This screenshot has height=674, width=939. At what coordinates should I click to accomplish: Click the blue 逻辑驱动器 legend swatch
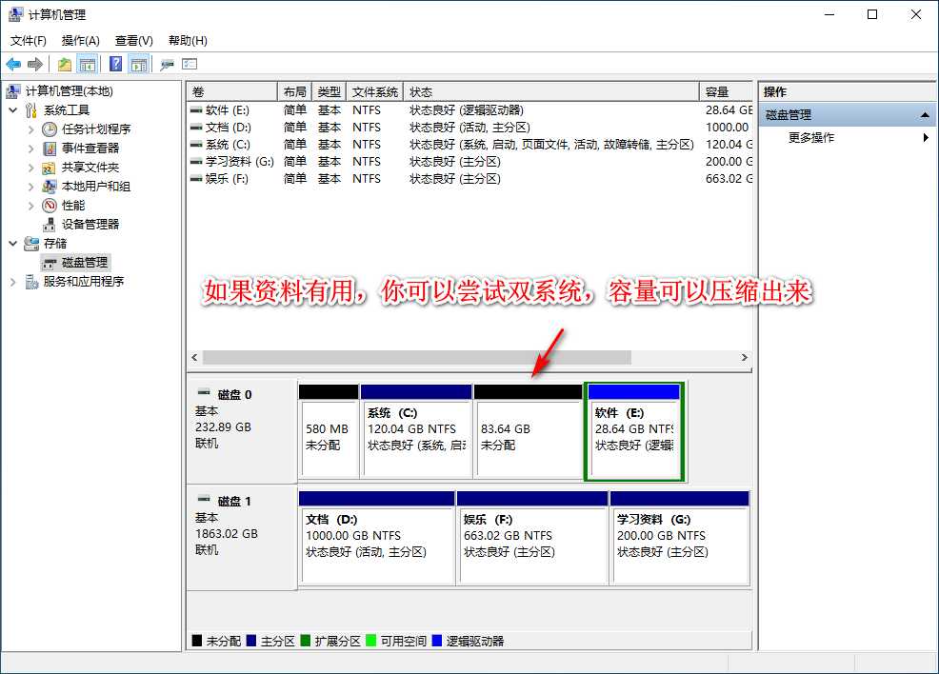436,641
